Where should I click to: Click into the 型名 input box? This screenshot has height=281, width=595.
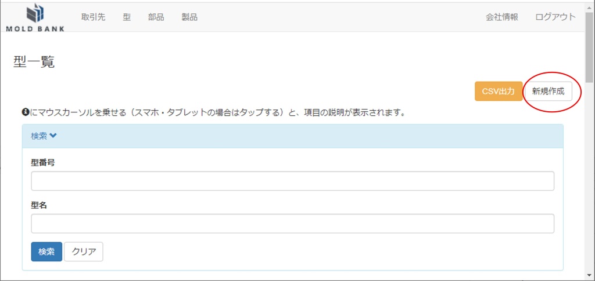tap(292, 224)
